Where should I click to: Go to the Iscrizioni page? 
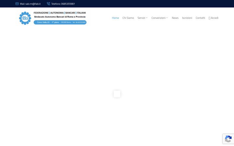click(x=187, y=18)
